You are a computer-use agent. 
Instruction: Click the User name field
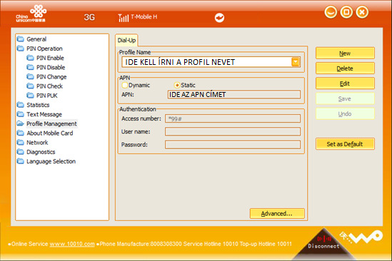(x=233, y=132)
